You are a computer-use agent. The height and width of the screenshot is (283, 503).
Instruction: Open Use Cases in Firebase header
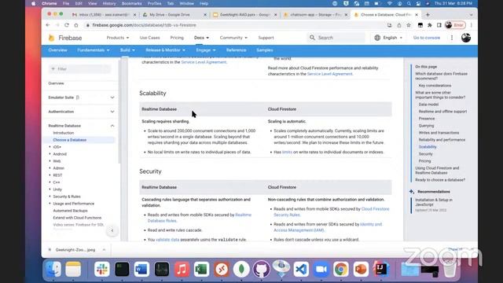(x=149, y=38)
